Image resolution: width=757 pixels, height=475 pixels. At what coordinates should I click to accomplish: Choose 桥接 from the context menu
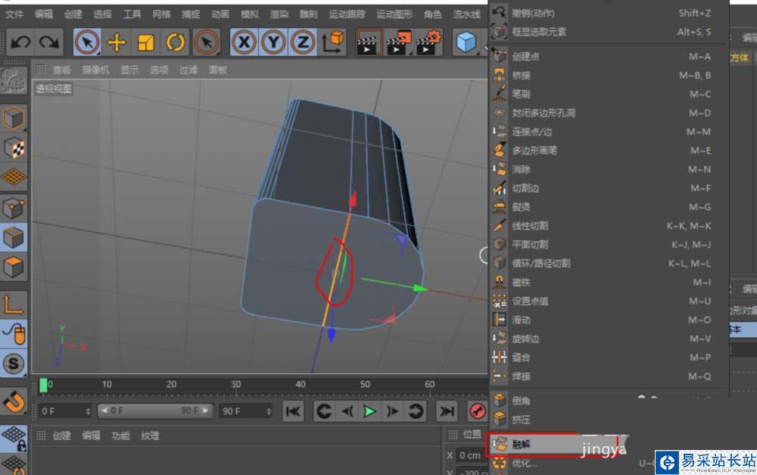[607, 76]
